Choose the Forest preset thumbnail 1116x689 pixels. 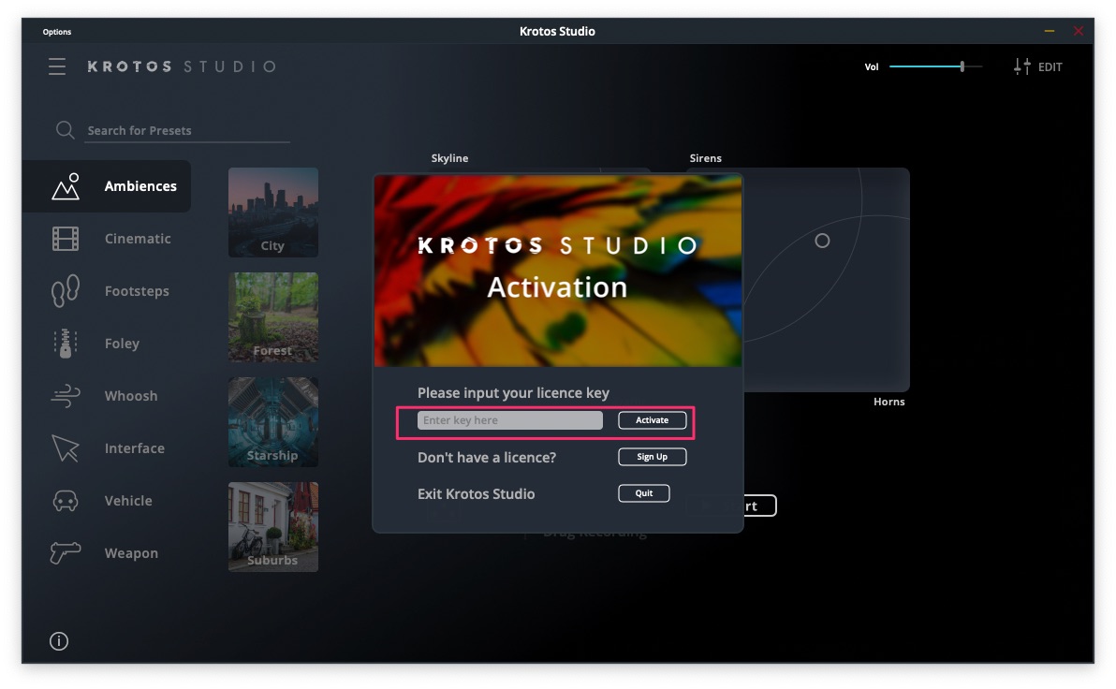click(273, 317)
